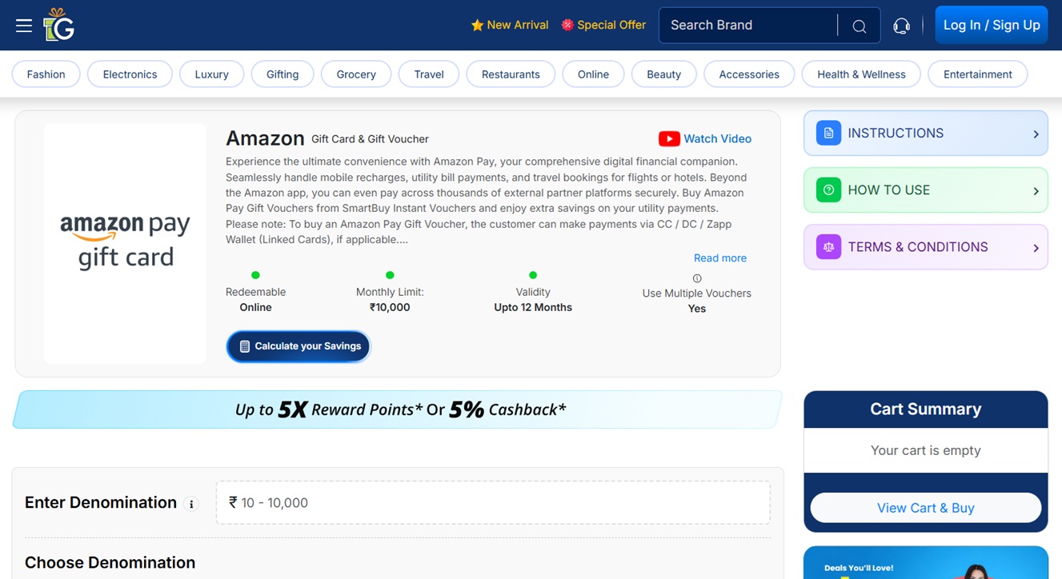Open the hamburger menu
Screen dimensions: 1062x579
(24, 26)
